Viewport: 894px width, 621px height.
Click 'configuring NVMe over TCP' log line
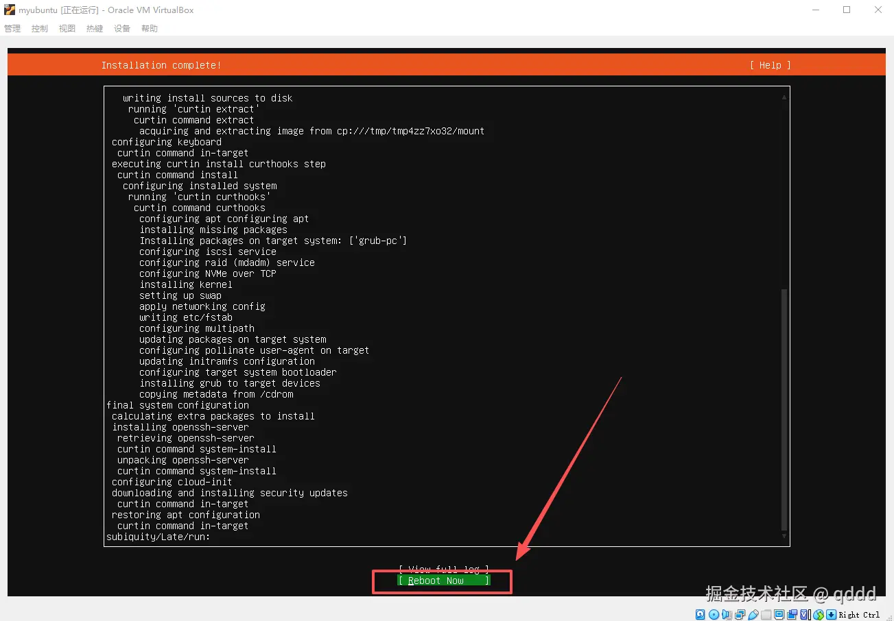pyautogui.click(x=208, y=273)
